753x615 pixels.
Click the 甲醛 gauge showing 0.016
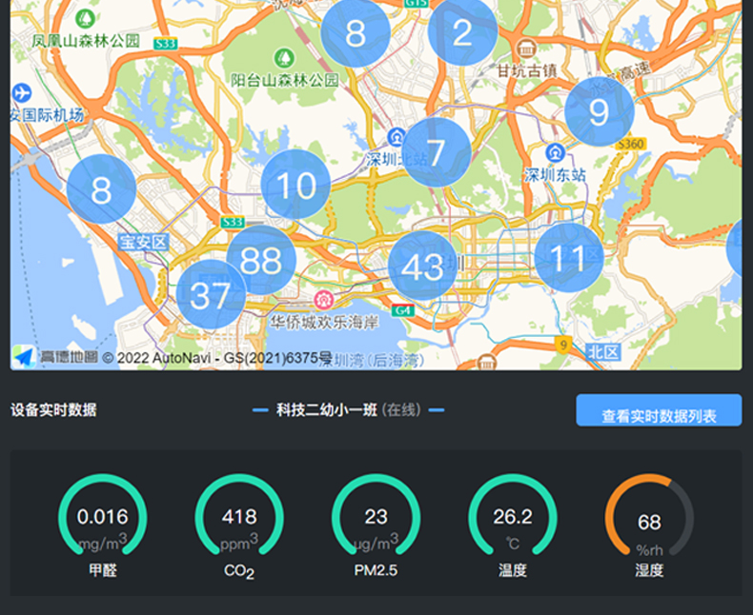point(102,519)
